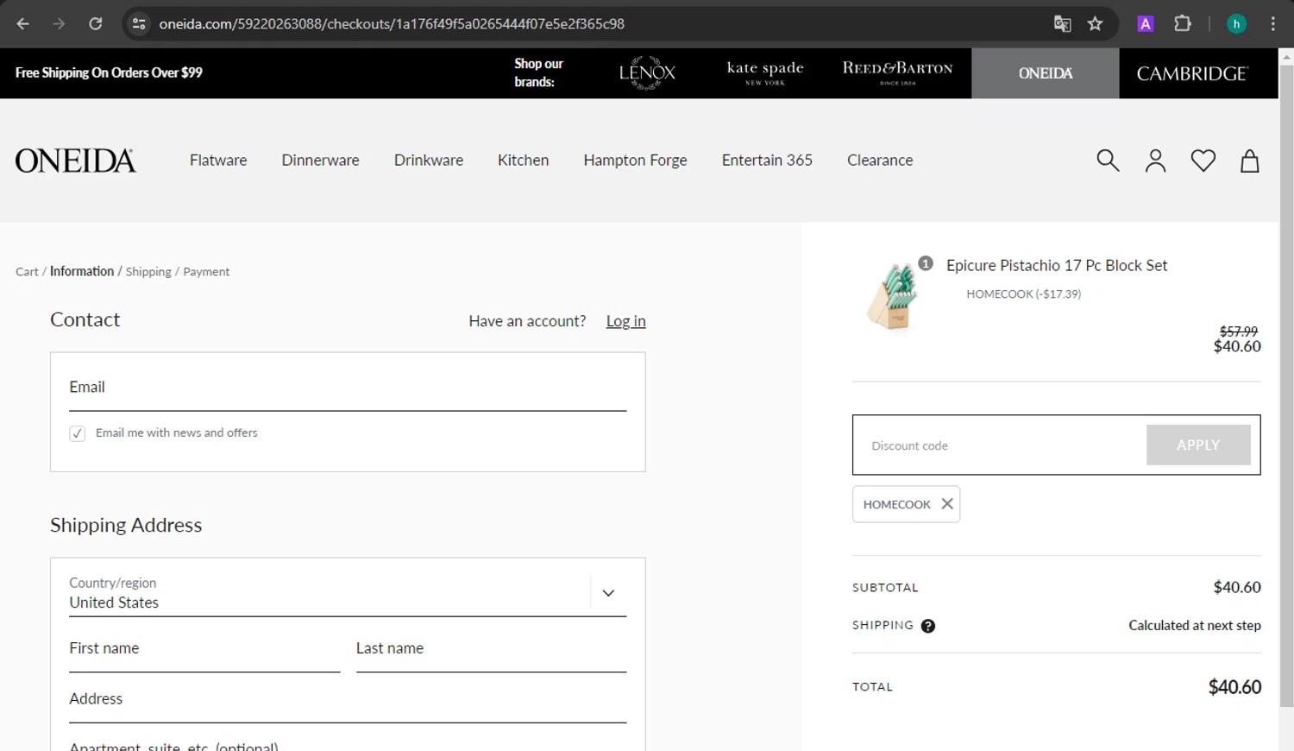This screenshot has height=751, width=1294.
Task: Click the browser forward arrow
Action: [x=59, y=24]
